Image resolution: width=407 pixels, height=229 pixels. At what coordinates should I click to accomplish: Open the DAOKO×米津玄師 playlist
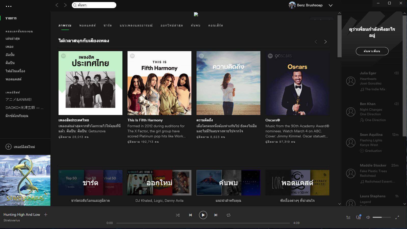pyautogui.click(x=24, y=108)
